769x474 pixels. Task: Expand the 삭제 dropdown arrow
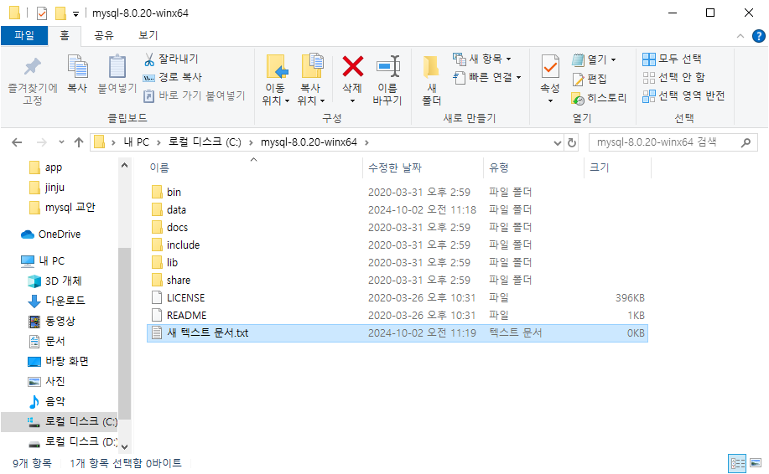click(x=352, y=100)
